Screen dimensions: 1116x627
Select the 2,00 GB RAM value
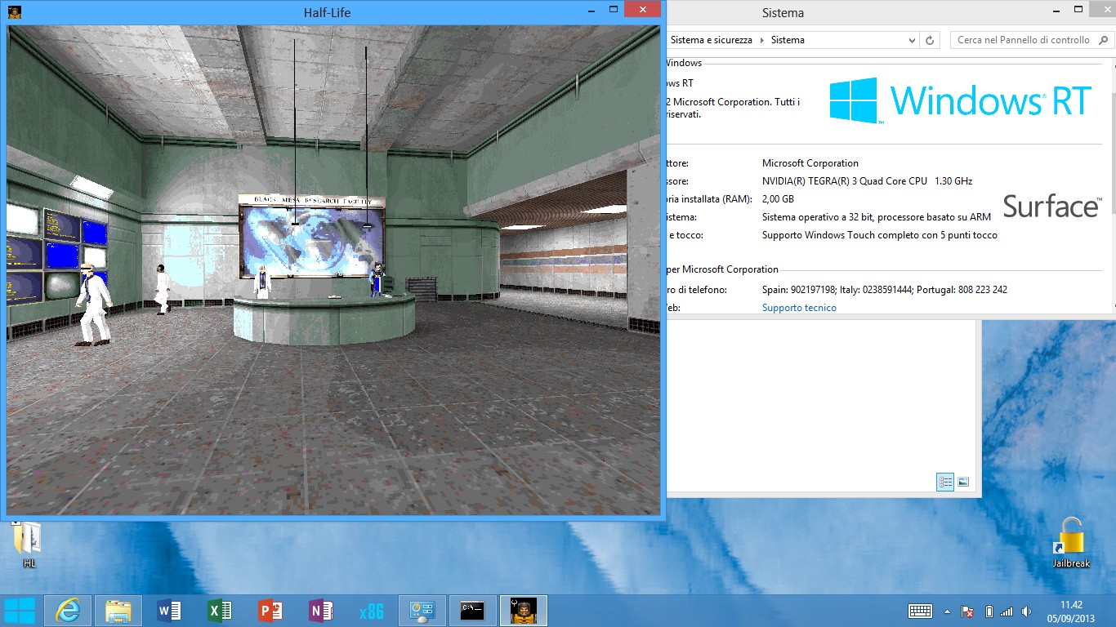(x=778, y=199)
